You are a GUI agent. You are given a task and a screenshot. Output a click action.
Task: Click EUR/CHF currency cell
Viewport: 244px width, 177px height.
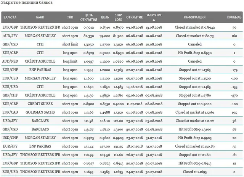click(10, 70)
